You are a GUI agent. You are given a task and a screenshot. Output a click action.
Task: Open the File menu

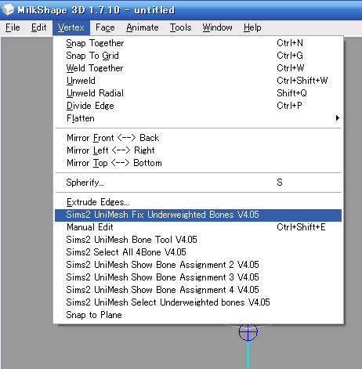[x=13, y=27]
